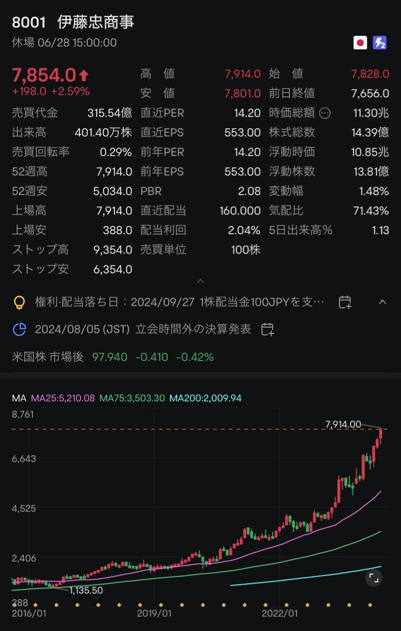Tap the PBR value 2.08

click(x=249, y=191)
